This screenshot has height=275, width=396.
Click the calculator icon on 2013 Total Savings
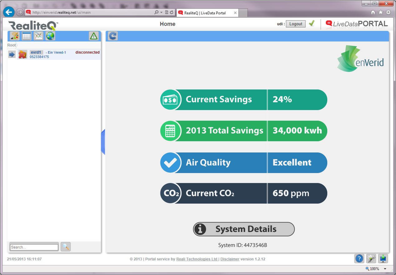click(170, 131)
